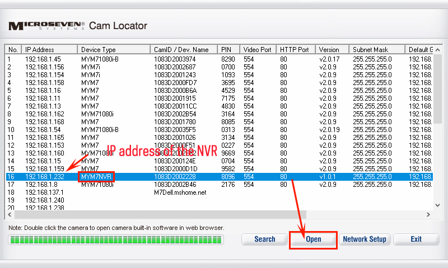Select row with IP 192.168.1.8
The image size is (448, 268).
(219, 185)
